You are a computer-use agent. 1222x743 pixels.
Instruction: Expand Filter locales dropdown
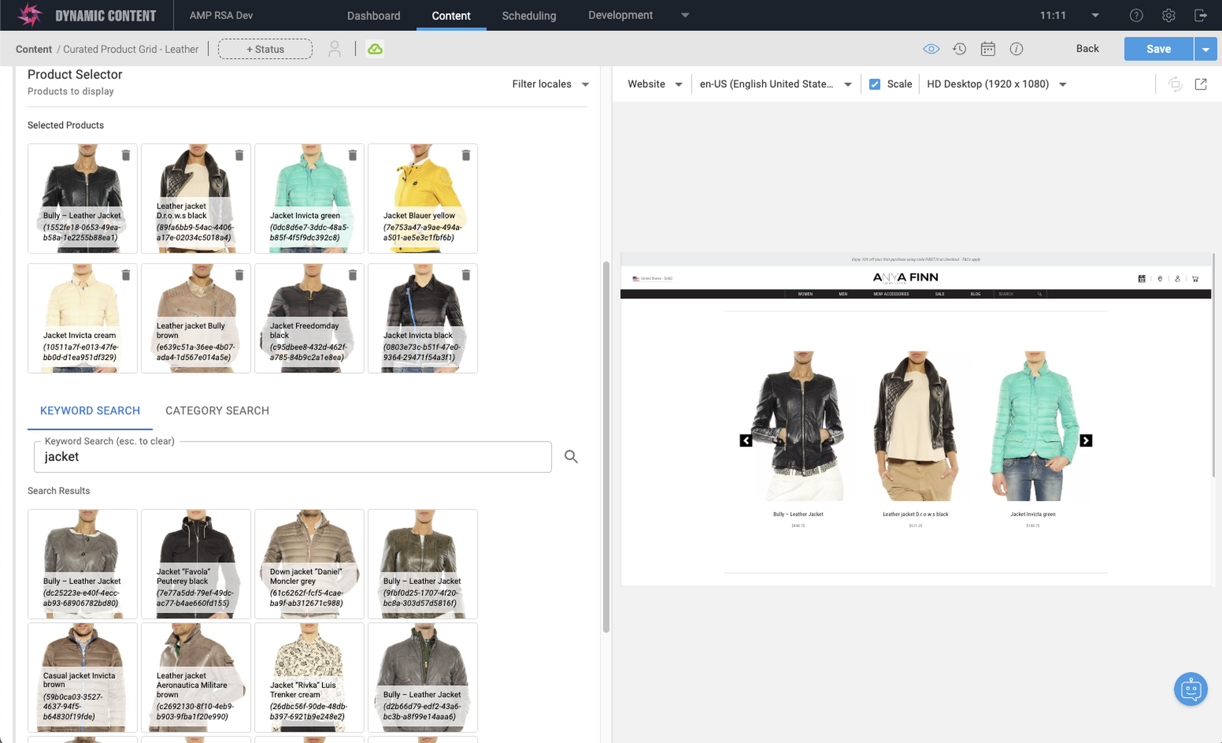(x=550, y=84)
